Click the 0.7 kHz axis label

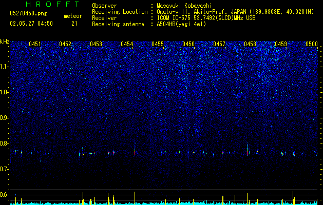[5, 169]
